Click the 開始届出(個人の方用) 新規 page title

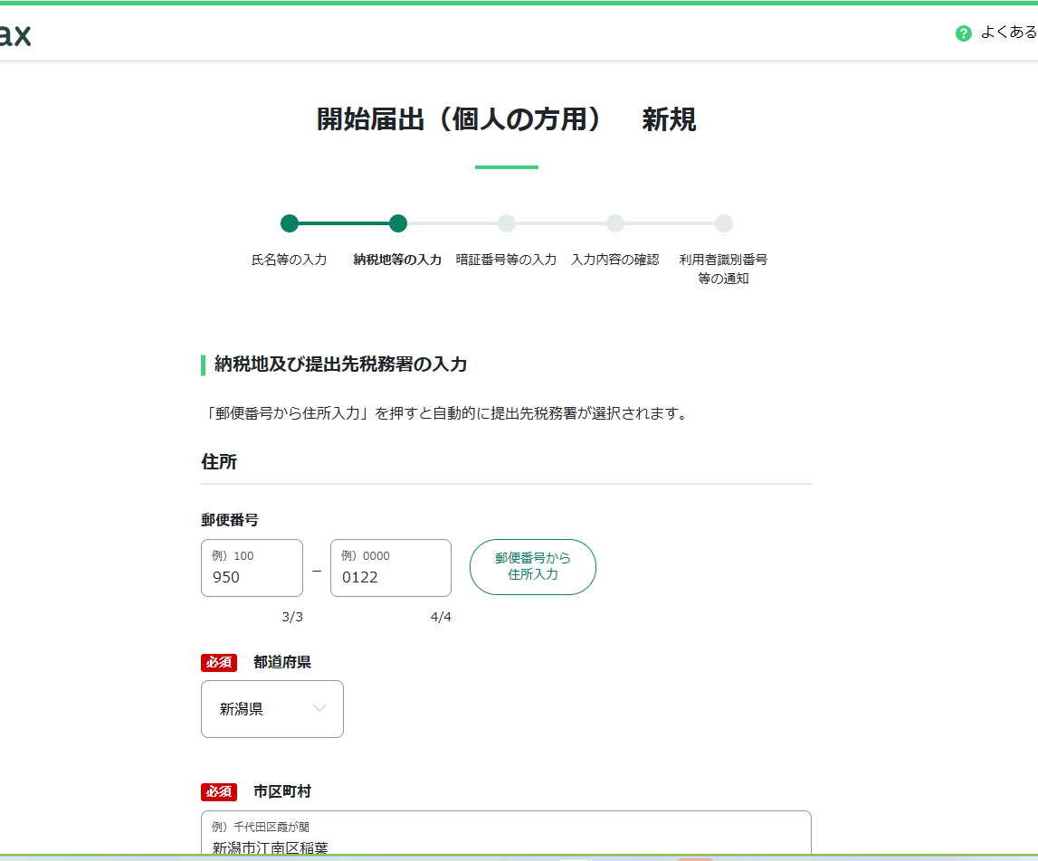507,119
